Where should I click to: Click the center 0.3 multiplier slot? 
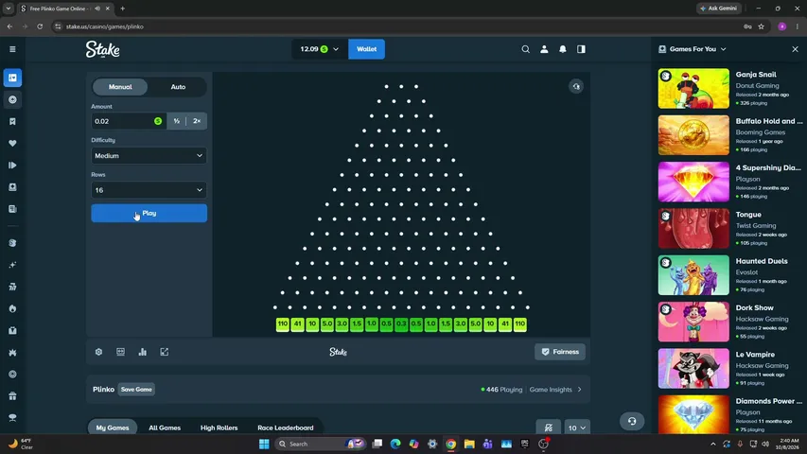coord(401,324)
